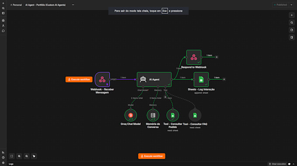Viewport: 297px width, 166px height.
Task: Open the help icon in the lower sidebar
Action: [3, 157]
